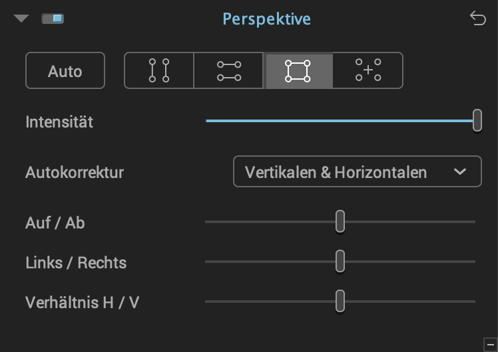Toggle the Perspektive correction on/off switch
Screen dimensions: 498x352
point(53,19)
